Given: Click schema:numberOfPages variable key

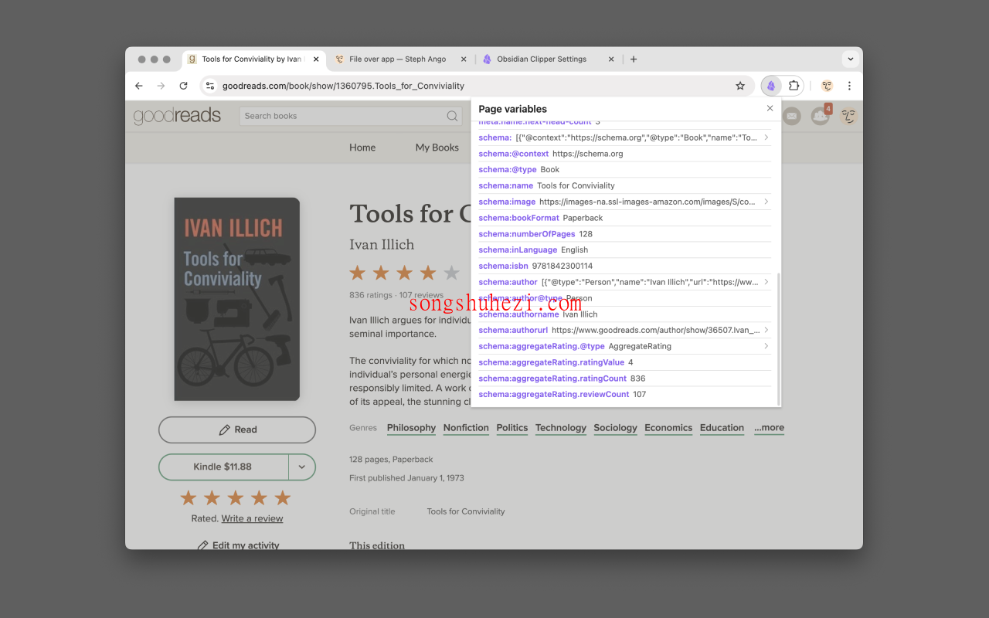Looking at the screenshot, I should pos(527,234).
